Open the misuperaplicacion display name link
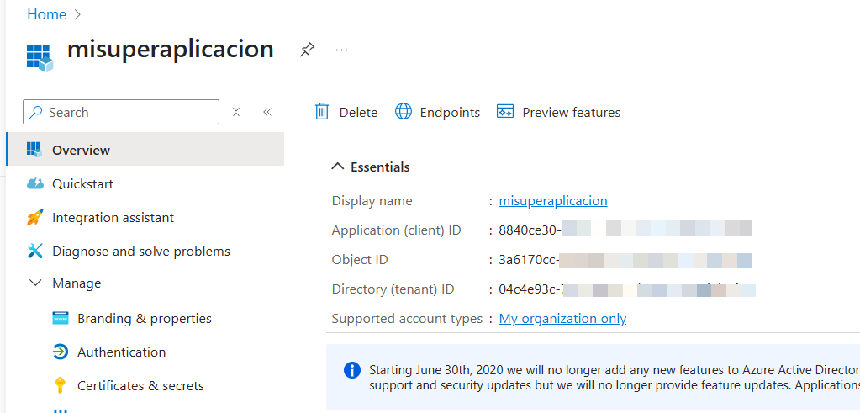860x413 pixels. pos(553,201)
